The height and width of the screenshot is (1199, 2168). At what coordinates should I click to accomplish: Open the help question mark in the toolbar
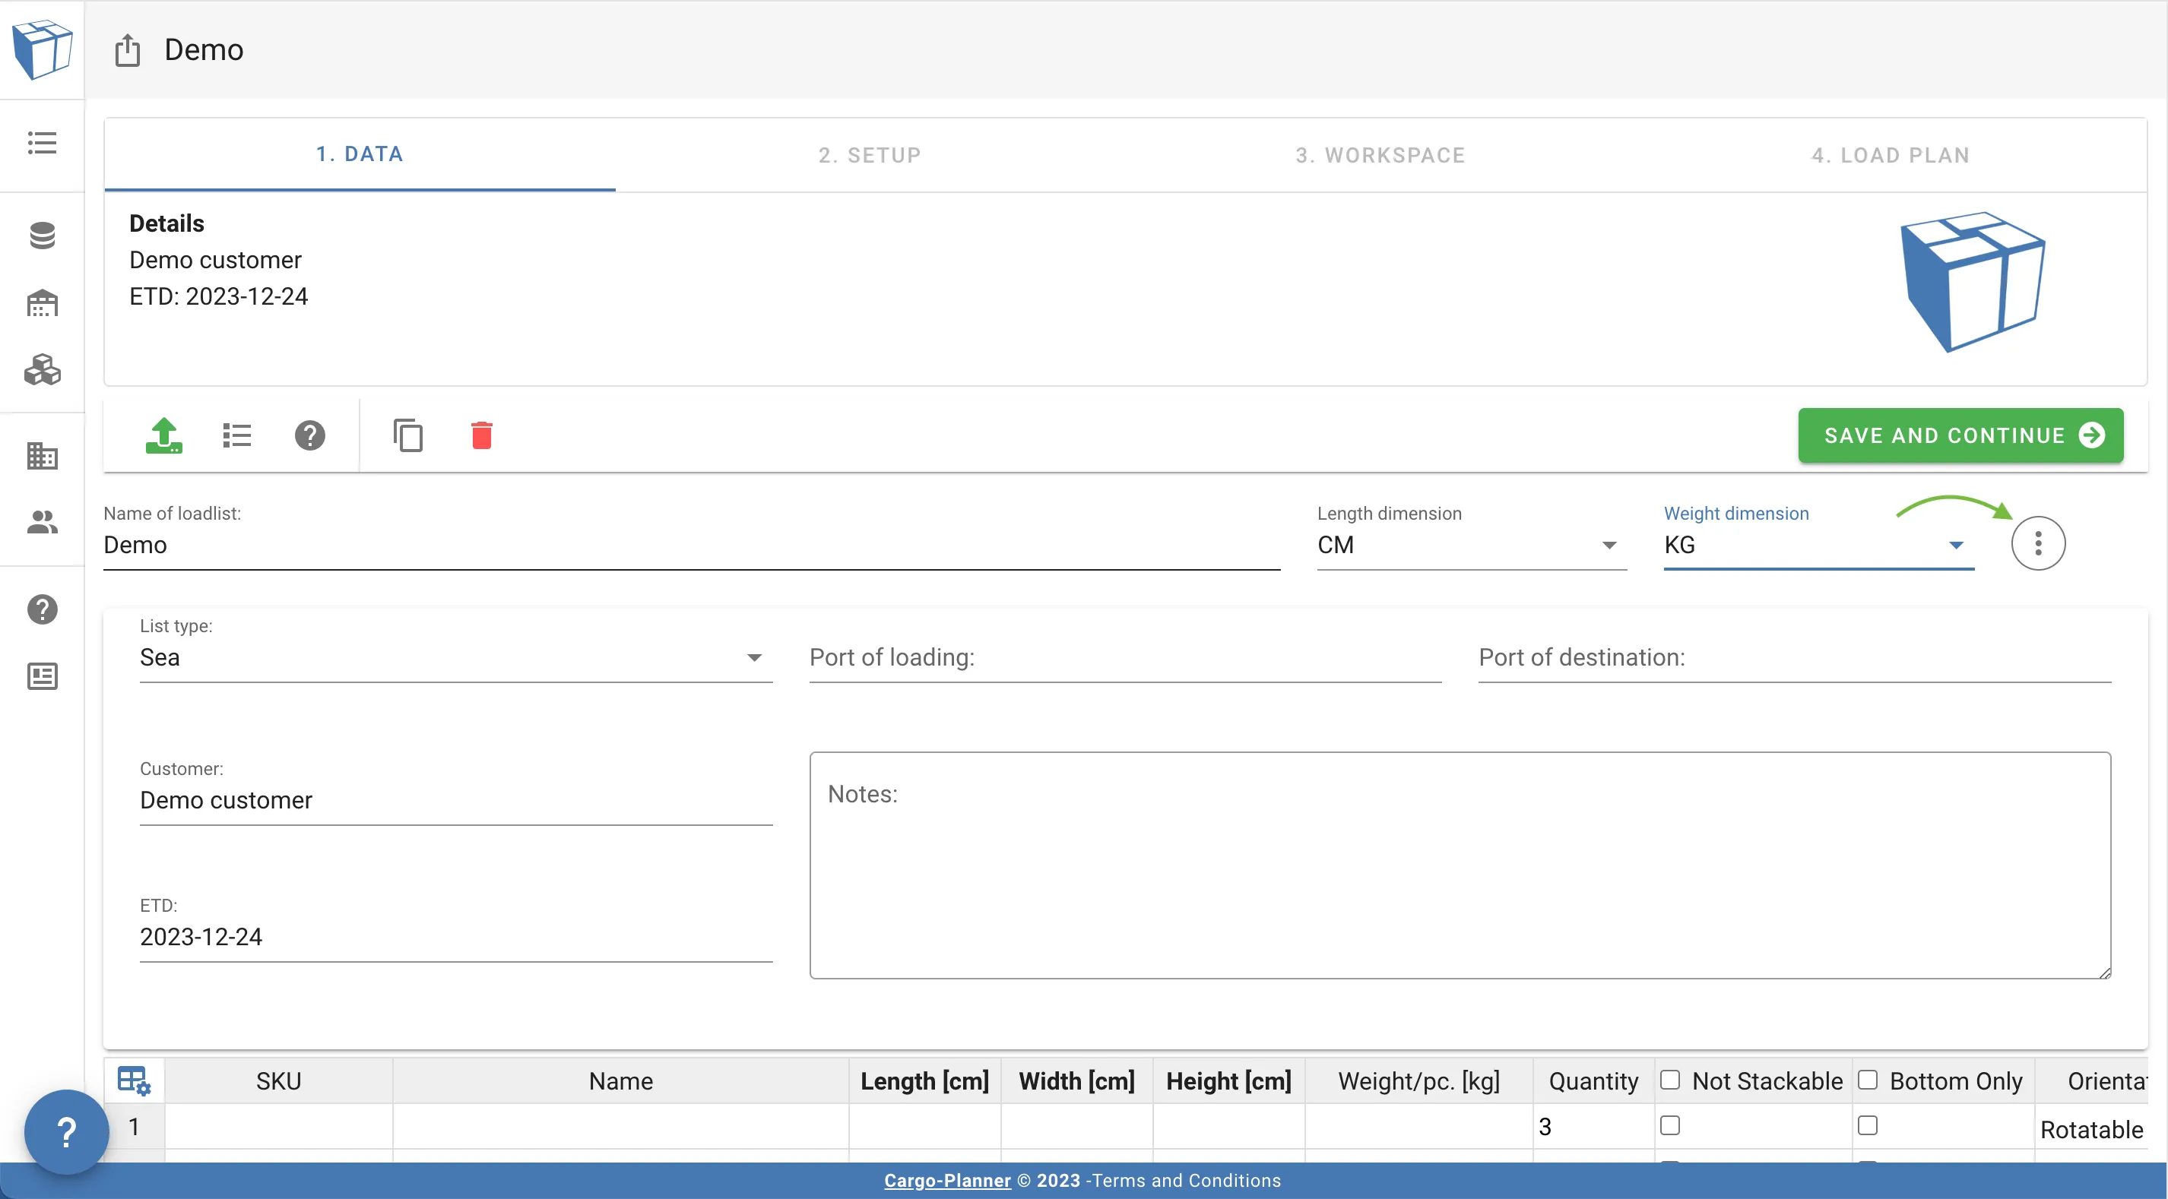tap(309, 435)
